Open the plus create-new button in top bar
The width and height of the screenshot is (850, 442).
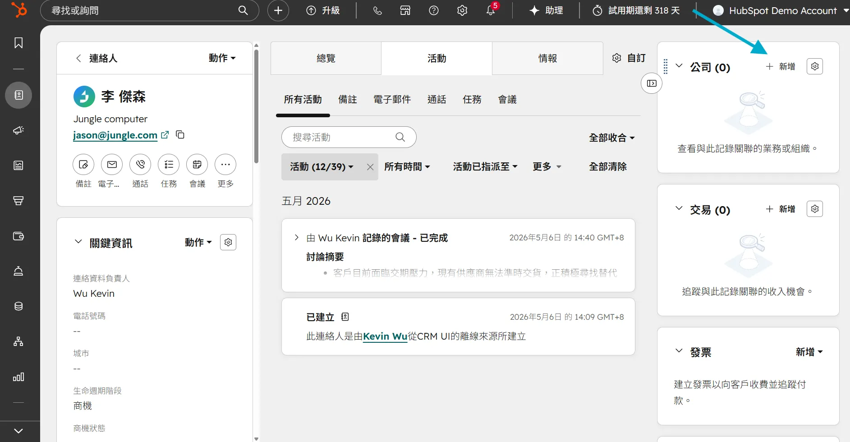tap(278, 10)
